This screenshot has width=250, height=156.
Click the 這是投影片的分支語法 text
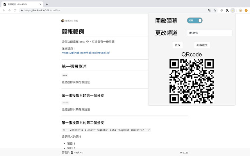(x=76, y=109)
